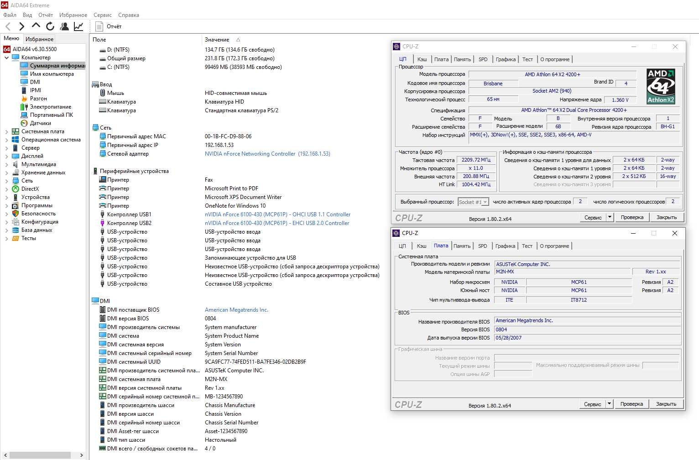Viewport: 699px width, 460px height.
Task: Select Суммарная информация tree item
Action: (52, 66)
